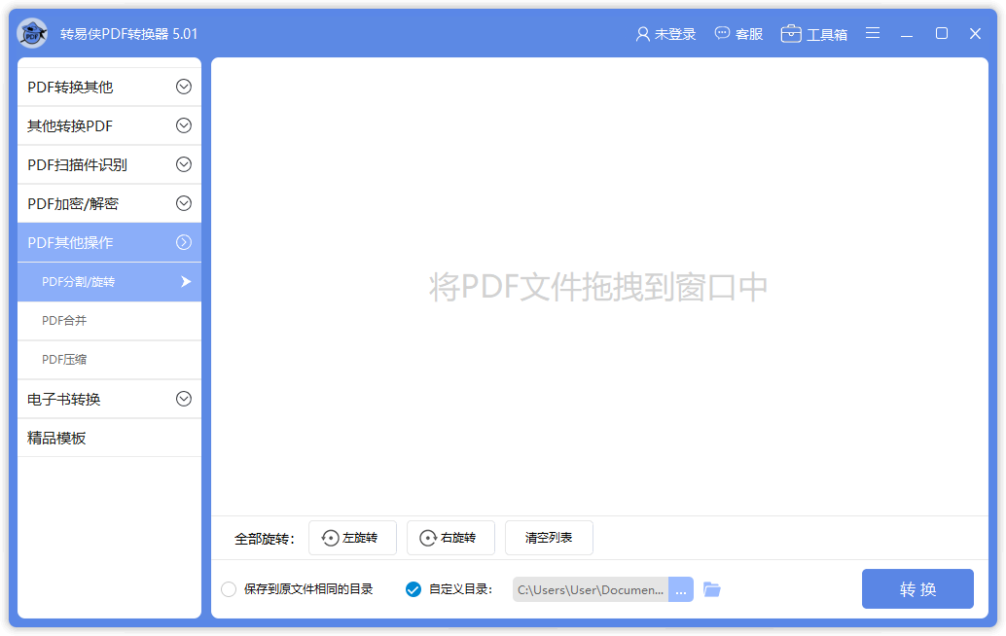This screenshot has width=1006, height=636.
Task: Open 客服 customer service chat
Action: [x=738, y=34]
